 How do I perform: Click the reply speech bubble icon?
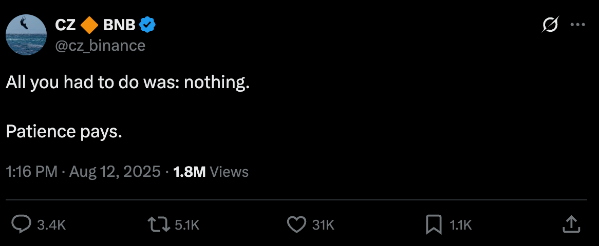22,224
